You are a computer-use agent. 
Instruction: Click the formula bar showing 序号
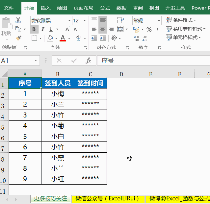(154, 61)
